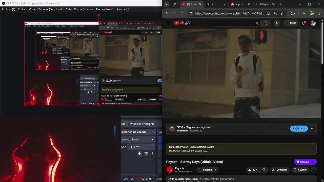Close the 'A por to' tab
Screen dimensions: 324x182
click(x=249, y=4)
